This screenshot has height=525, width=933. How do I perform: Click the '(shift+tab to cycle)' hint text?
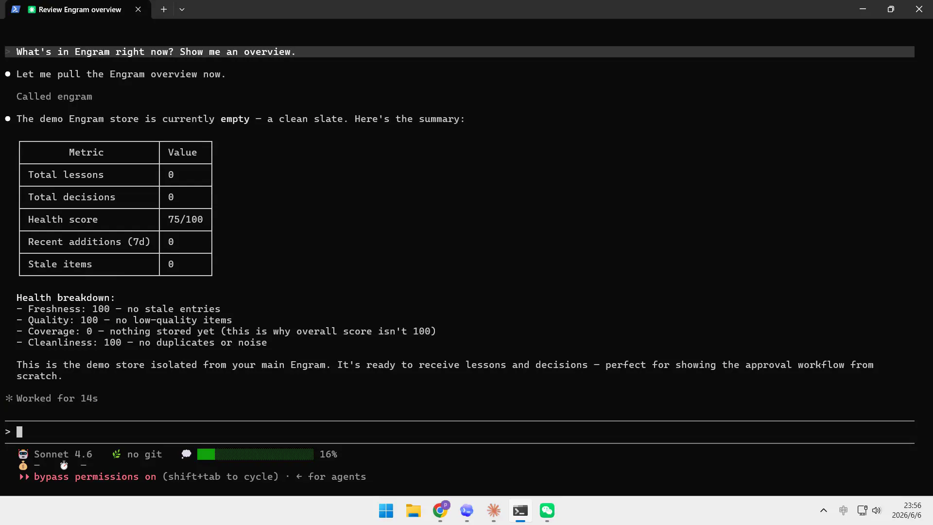tap(221, 477)
